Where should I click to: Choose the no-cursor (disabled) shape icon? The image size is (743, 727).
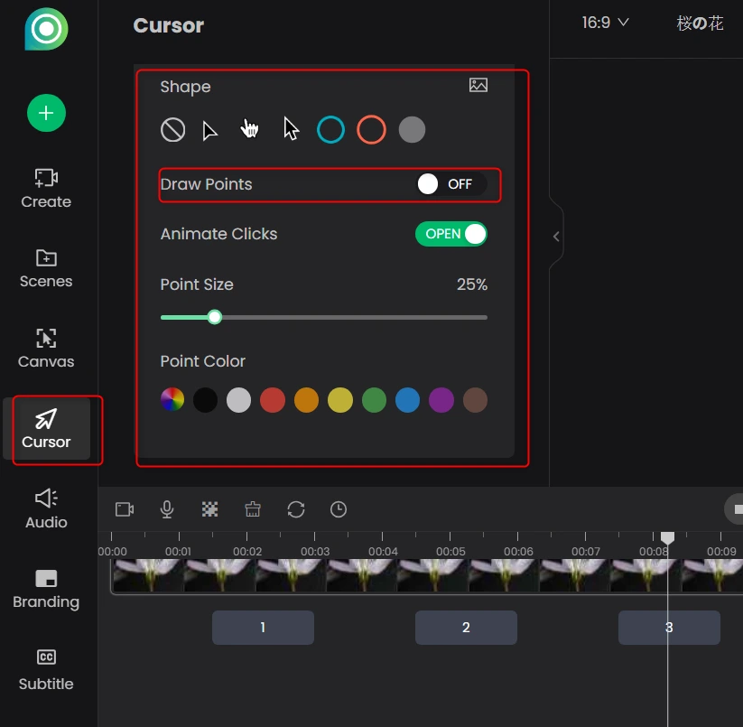(172, 130)
